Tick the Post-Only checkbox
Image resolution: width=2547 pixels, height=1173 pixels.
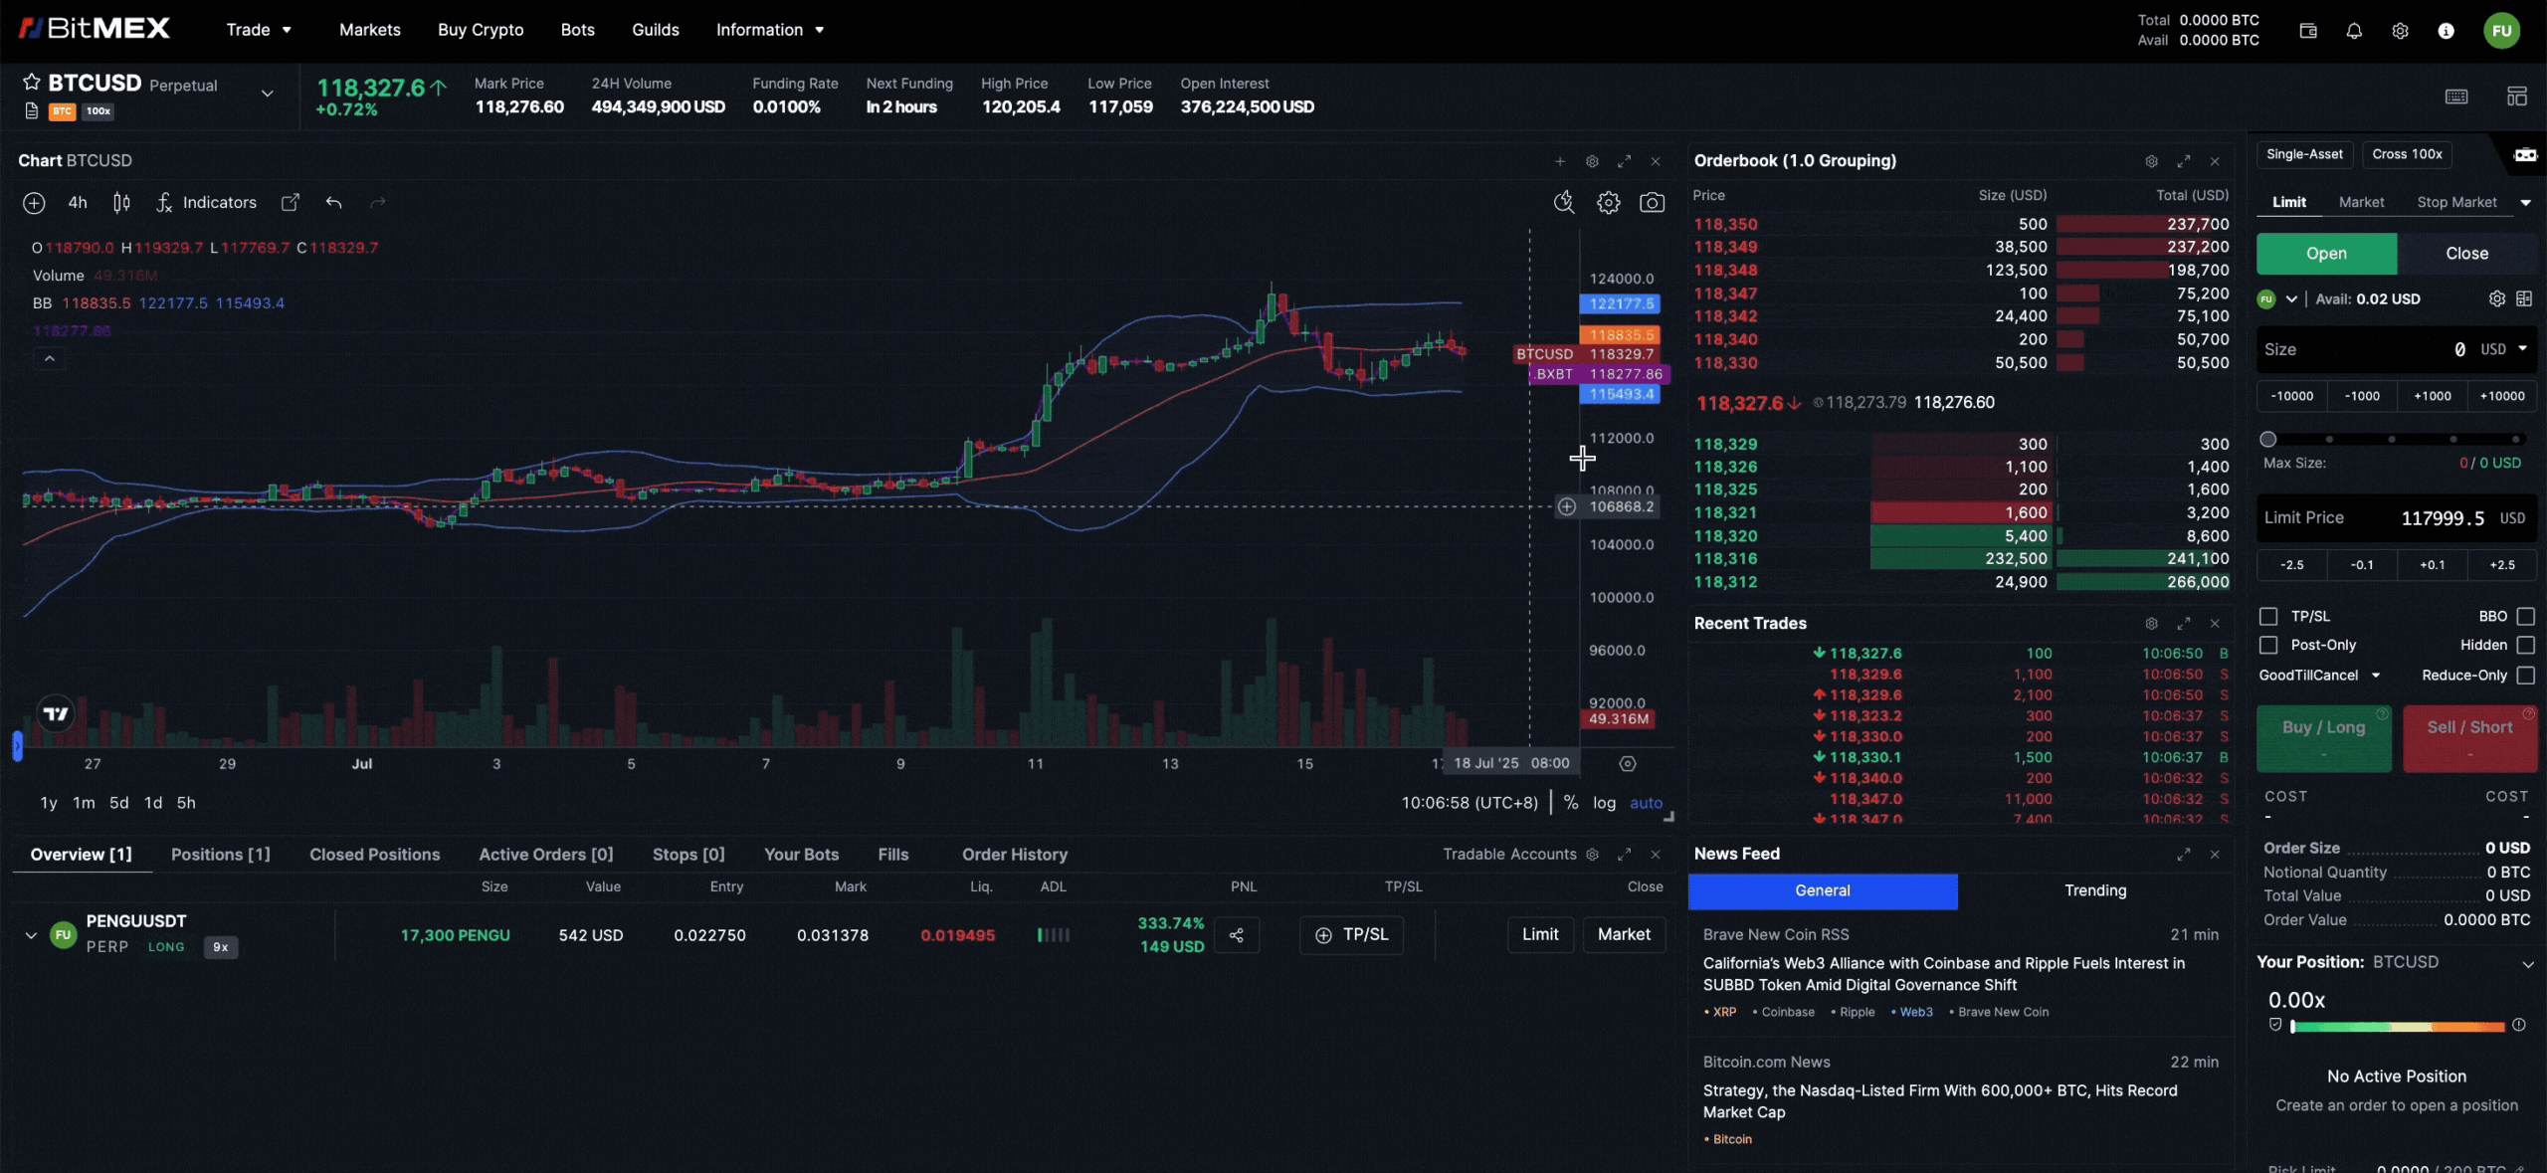[2268, 645]
